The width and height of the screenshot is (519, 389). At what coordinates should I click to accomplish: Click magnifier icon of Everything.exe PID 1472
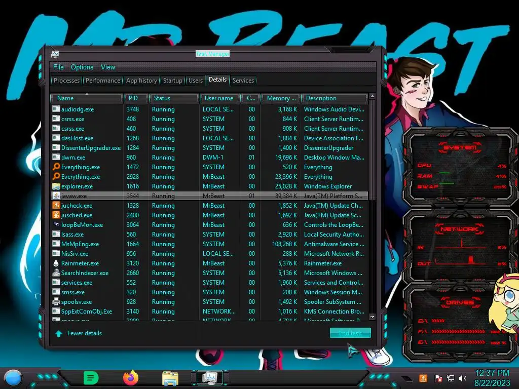[56, 167]
